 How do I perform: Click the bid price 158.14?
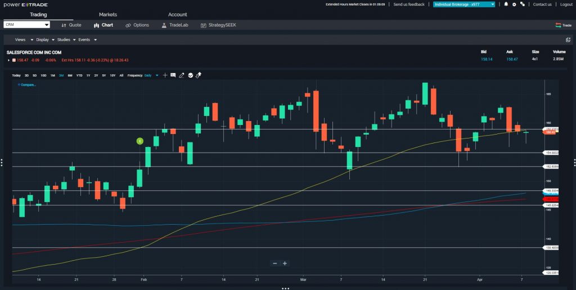487,59
